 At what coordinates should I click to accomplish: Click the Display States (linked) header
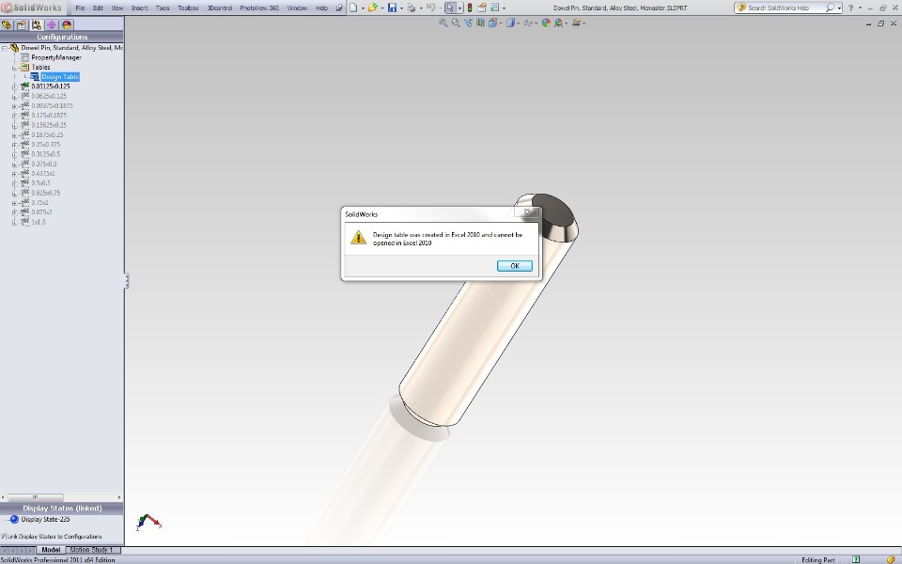[x=62, y=509]
